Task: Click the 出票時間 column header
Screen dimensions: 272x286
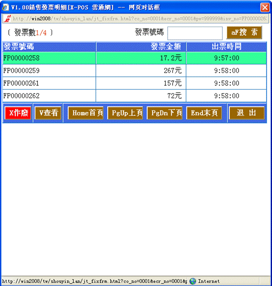Action: pyautogui.click(x=227, y=47)
